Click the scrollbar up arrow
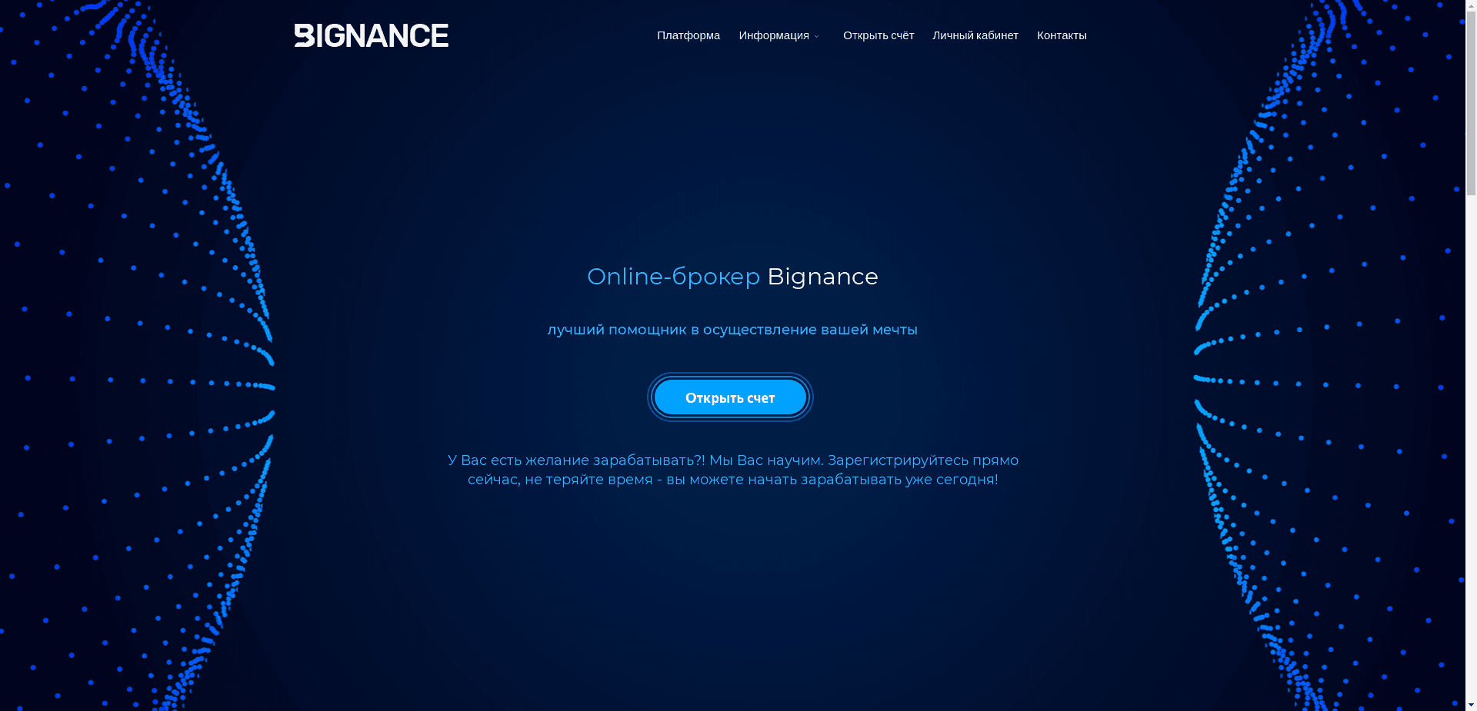This screenshot has height=711, width=1477. [x=1471, y=6]
